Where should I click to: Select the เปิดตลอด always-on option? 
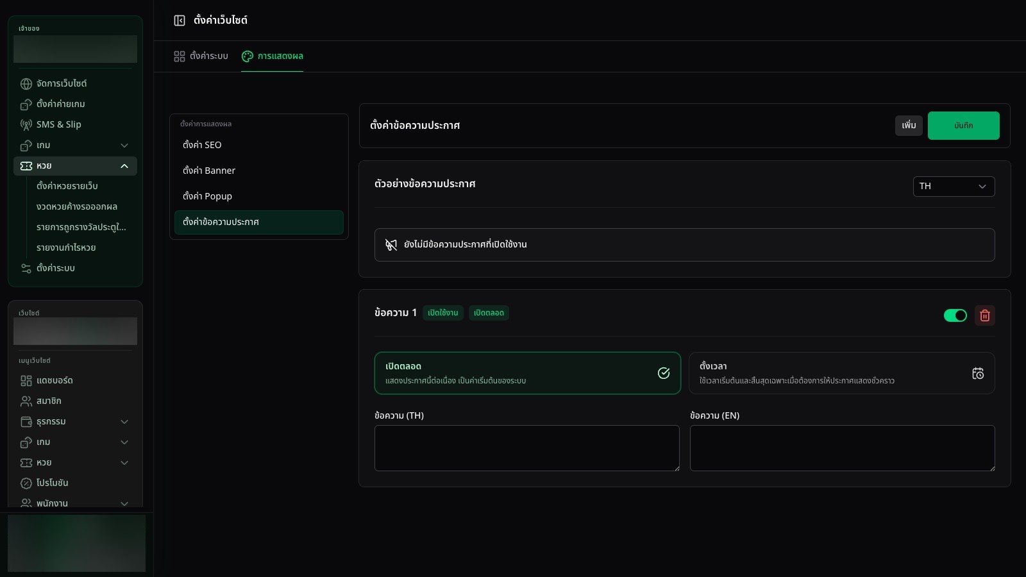pyautogui.click(x=527, y=373)
